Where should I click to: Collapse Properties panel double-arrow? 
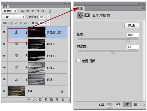pyautogui.click(x=139, y=4)
